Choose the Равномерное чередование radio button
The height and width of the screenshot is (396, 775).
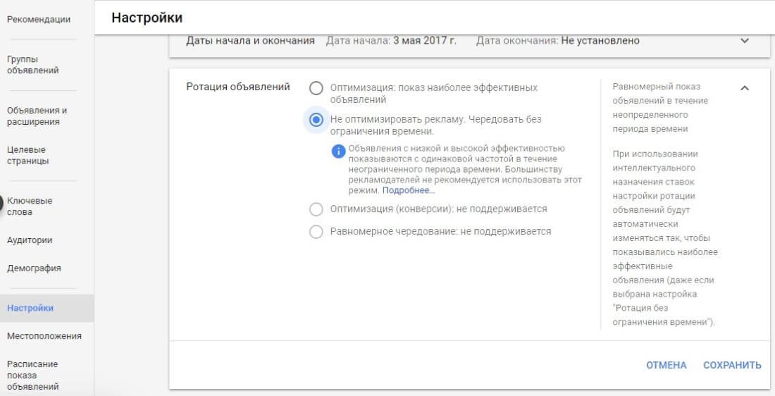click(x=316, y=231)
